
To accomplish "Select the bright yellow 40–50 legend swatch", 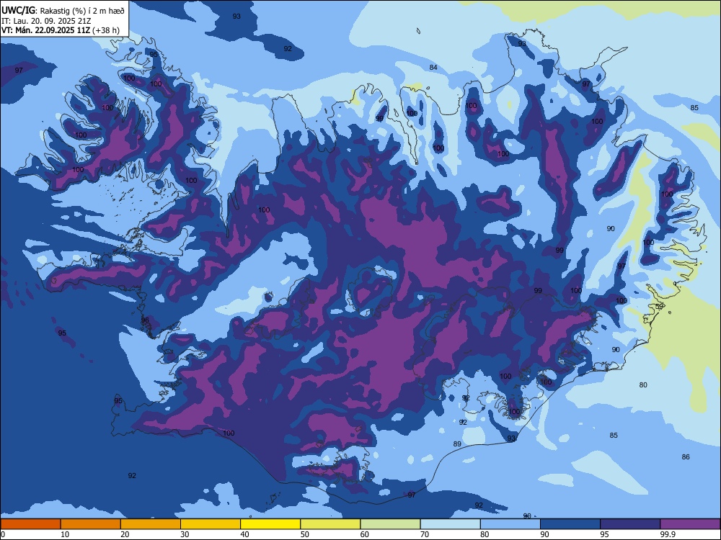I will tap(270, 524).
